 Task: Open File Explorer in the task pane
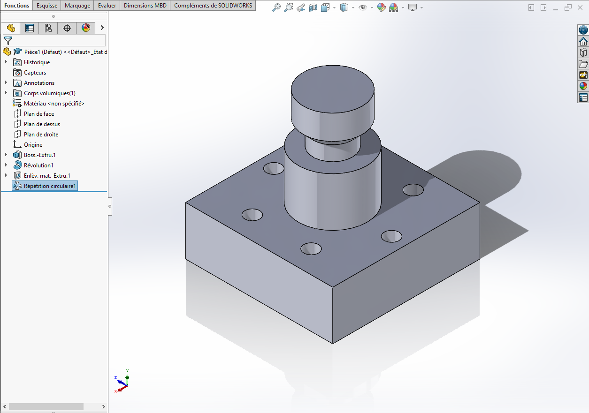tap(583, 64)
